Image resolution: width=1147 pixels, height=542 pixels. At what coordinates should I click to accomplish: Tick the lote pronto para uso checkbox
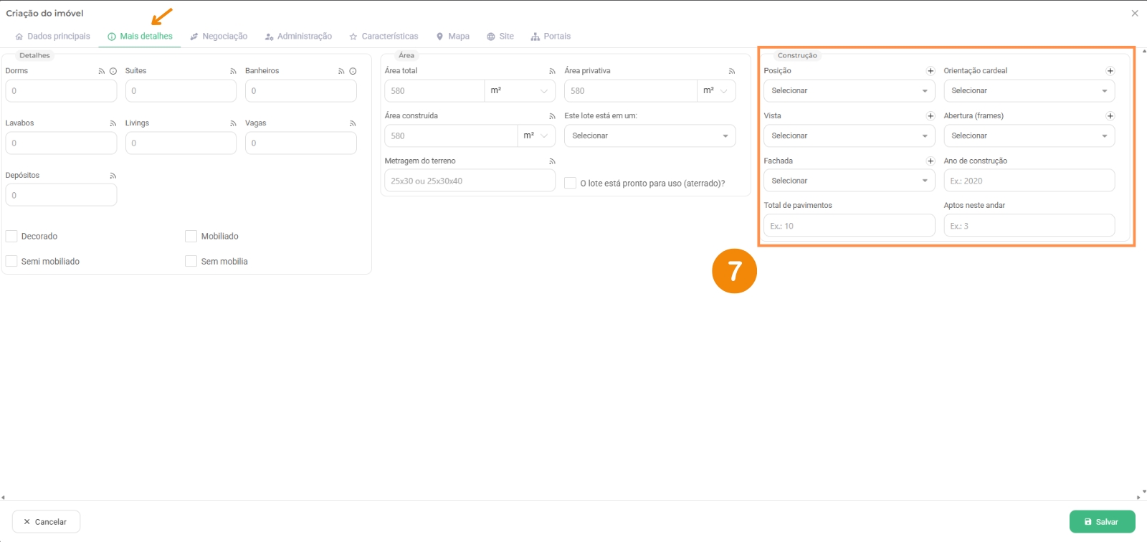click(x=571, y=184)
